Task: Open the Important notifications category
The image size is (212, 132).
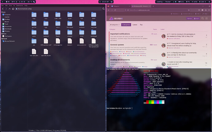Action: click(120, 34)
